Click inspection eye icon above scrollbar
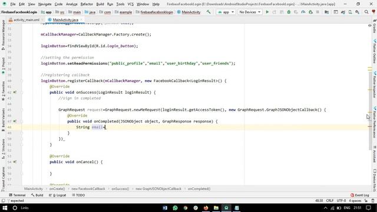Viewport: 377px width, 212px height. (x=370, y=25)
